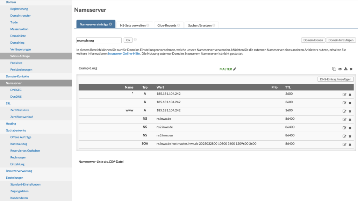
Task: Switch to the NS-Sets verwalten tab
Action: click(134, 25)
